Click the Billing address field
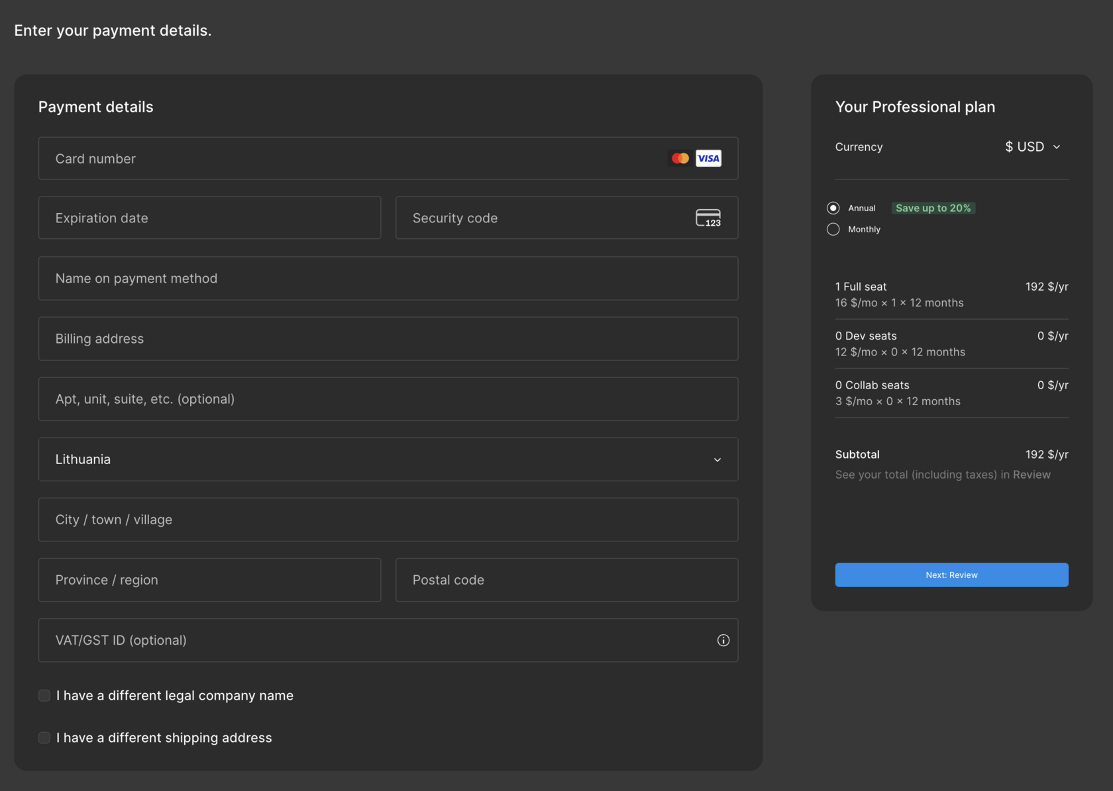The width and height of the screenshot is (1113, 791). (x=388, y=339)
